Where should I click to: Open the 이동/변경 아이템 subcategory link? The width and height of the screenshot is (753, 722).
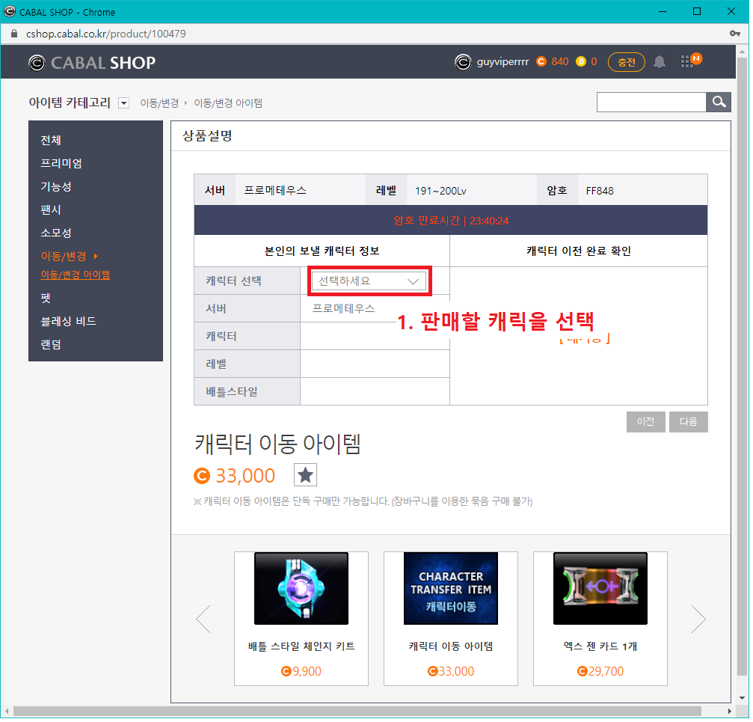click(x=76, y=276)
